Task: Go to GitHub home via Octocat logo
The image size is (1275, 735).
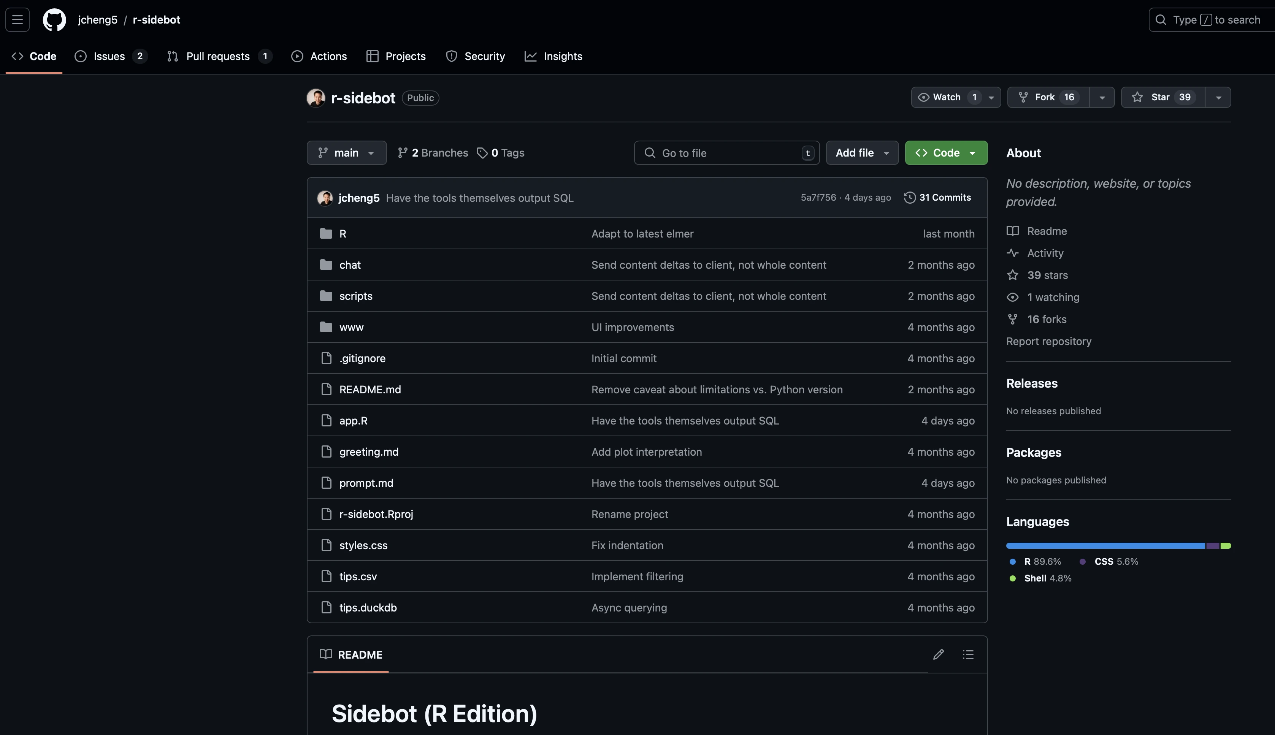Action: pos(54,20)
